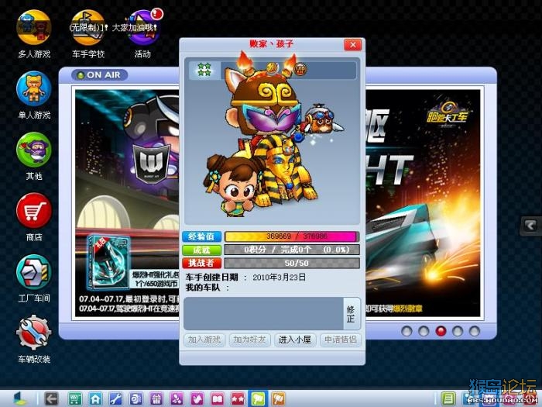The image size is (542, 407).
Task: Click the 加入游戏 join game button
Action: [204, 340]
